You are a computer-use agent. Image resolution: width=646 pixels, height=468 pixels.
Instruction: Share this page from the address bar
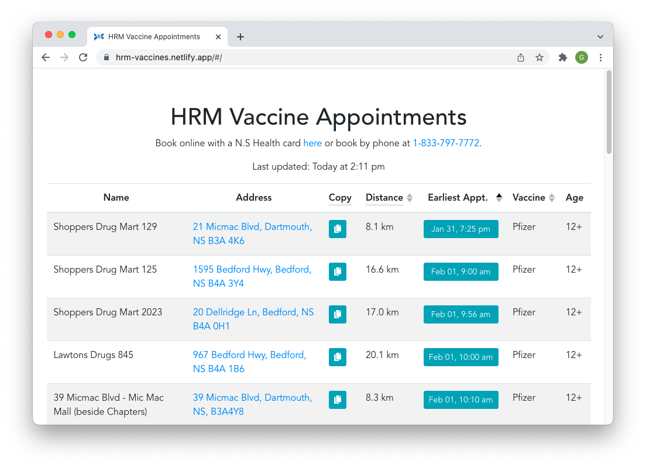tap(521, 57)
